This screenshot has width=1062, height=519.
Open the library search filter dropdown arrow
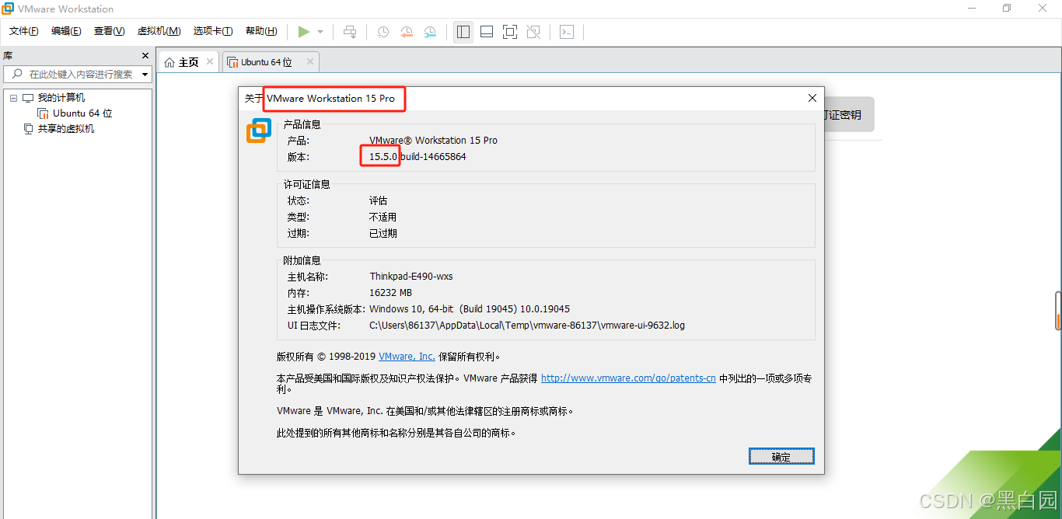tap(144, 75)
